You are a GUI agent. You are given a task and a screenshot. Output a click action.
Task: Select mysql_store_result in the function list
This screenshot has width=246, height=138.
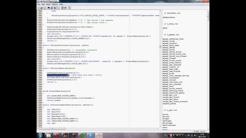pos(173,89)
